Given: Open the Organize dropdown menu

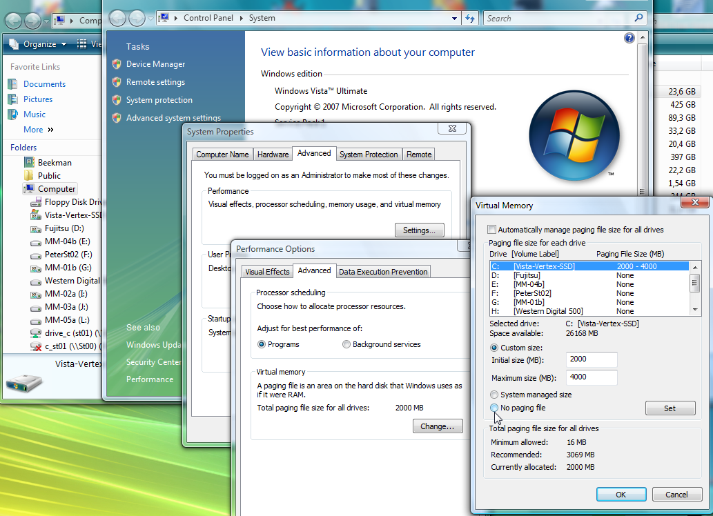Looking at the screenshot, I should click(x=64, y=44).
